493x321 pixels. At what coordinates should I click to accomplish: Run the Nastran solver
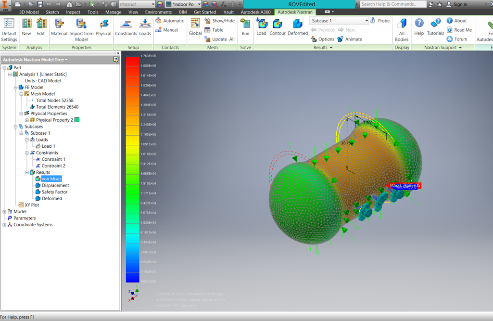click(x=245, y=27)
